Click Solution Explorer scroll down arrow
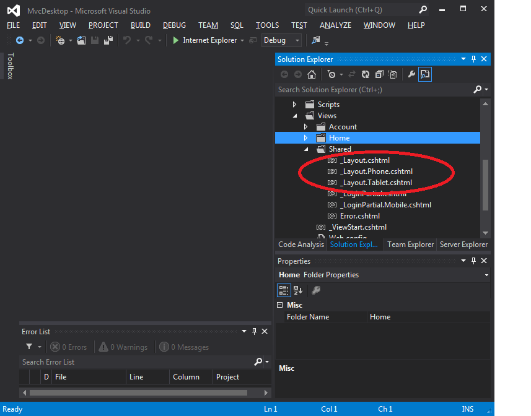Image resolution: width=531 pixels, height=416 pixels. pyautogui.click(x=485, y=233)
